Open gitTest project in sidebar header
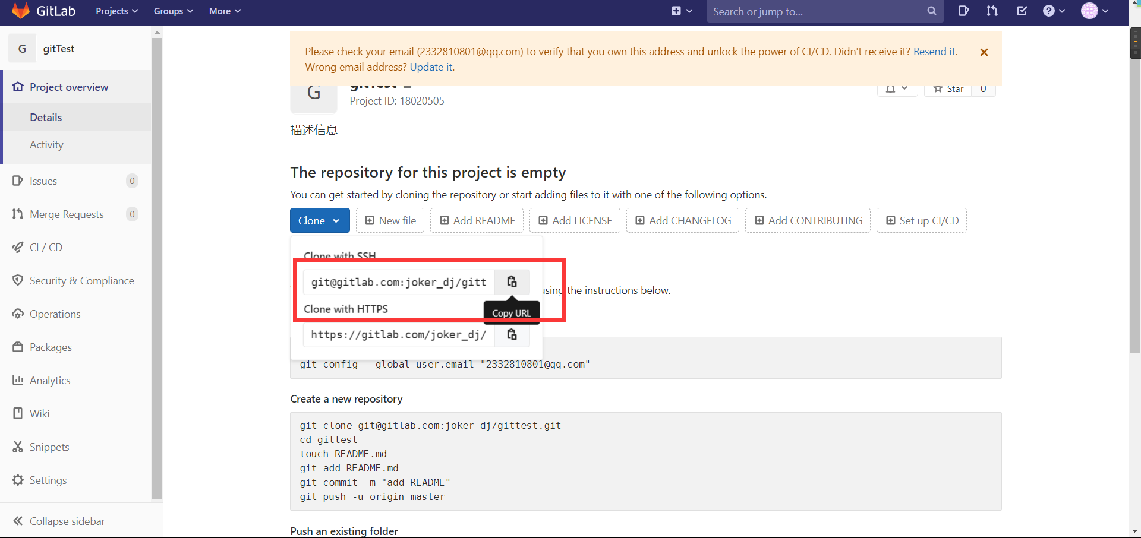This screenshot has width=1141, height=538. click(58, 49)
